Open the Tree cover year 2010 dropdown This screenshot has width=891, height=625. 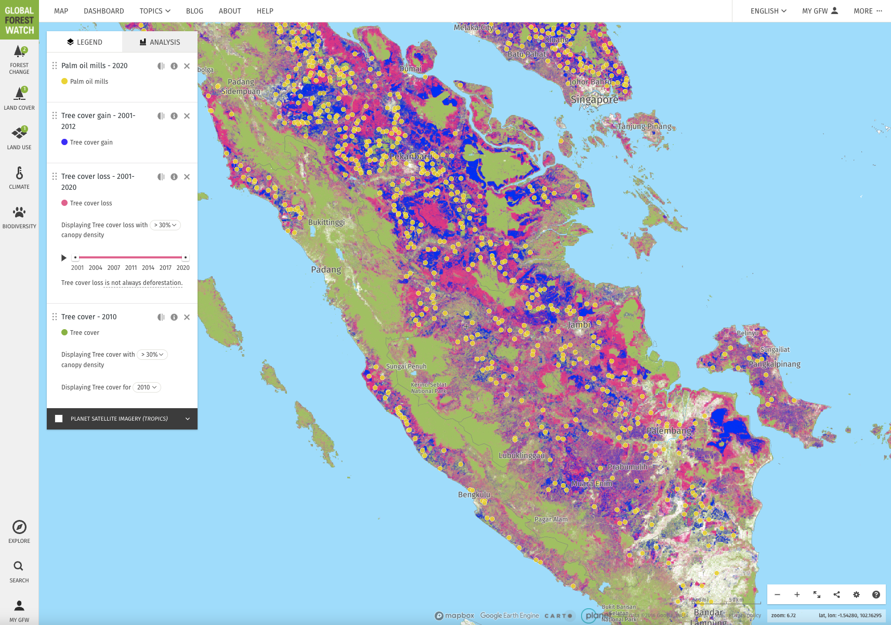147,387
